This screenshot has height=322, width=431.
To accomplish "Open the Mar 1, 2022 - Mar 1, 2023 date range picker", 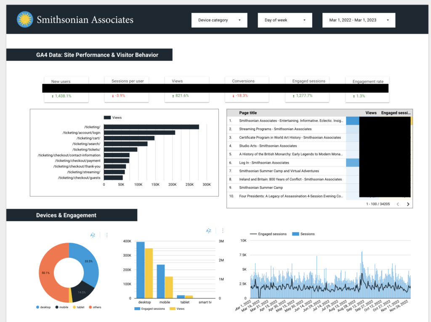I will [359, 20].
